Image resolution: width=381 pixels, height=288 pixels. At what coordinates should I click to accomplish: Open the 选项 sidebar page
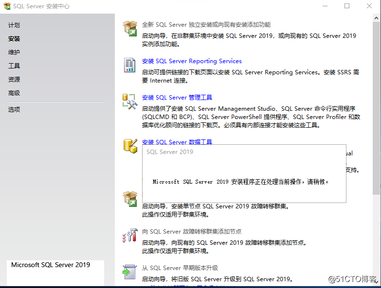click(14, 110)
